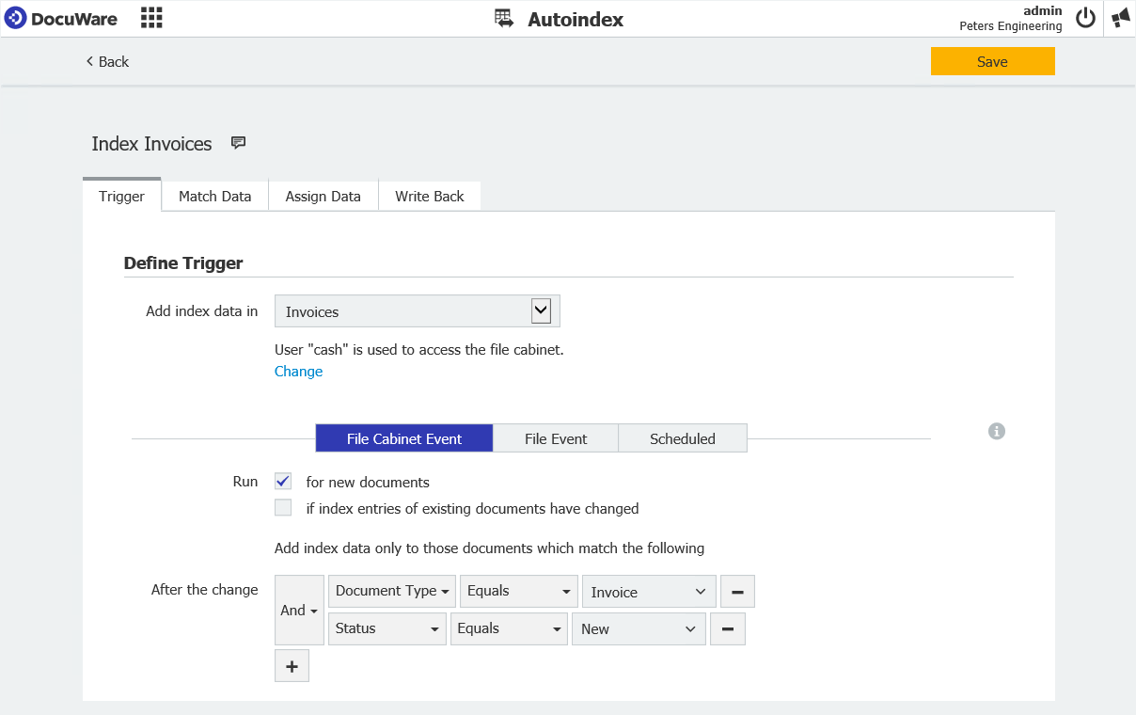This screenshot has height=715, width=1136.
Task: Select the Scheduled trigger tab
Action: [683, 438]
